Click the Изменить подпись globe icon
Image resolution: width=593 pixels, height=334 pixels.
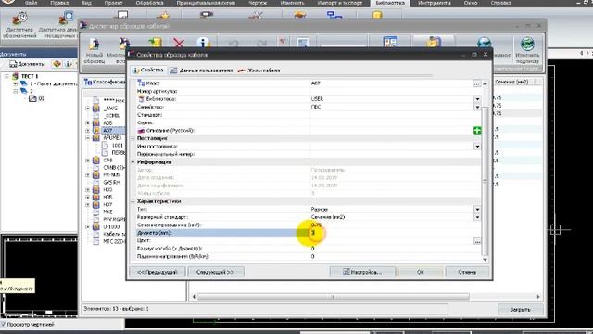tap(527, 45)
